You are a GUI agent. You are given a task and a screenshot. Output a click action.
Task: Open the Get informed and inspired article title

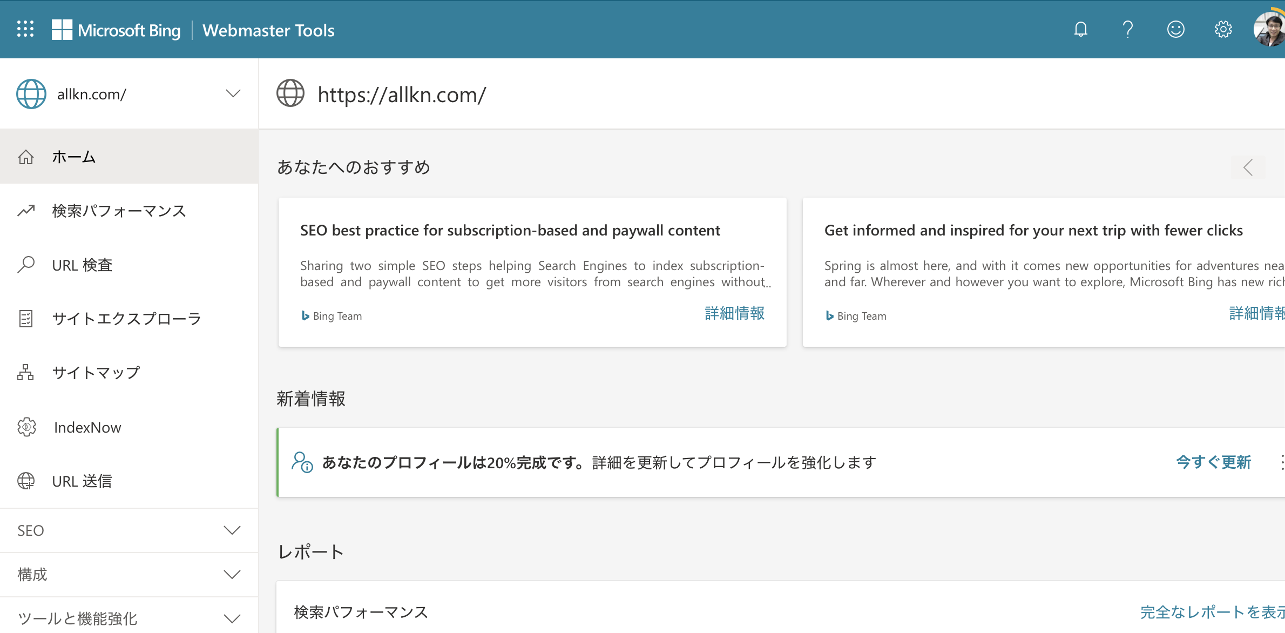[x=1033, y=231]
